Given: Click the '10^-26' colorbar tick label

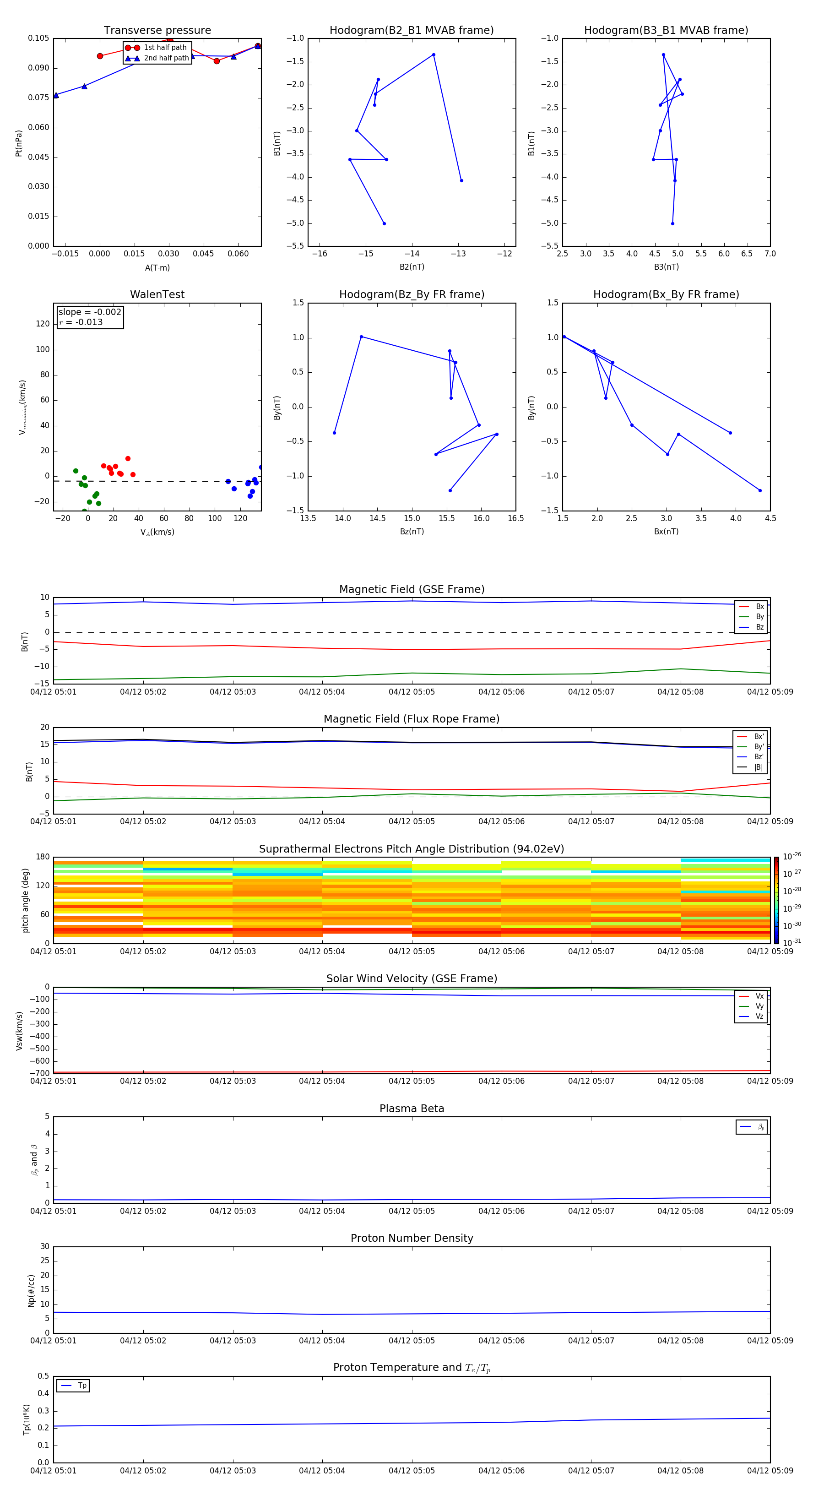Looking at the screenshot, I should point(792,856).
